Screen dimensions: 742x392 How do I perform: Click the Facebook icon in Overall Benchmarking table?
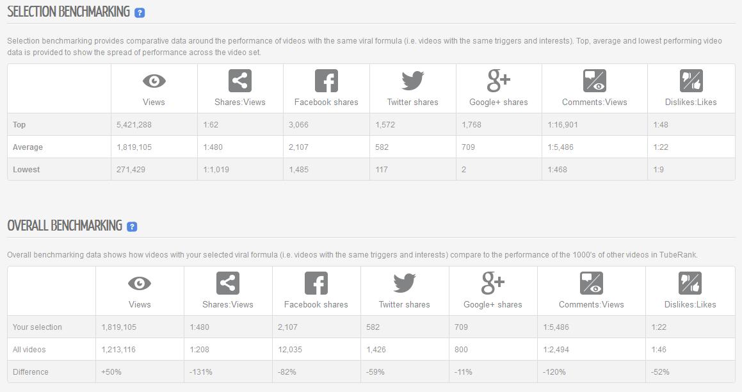pos(316,284)
